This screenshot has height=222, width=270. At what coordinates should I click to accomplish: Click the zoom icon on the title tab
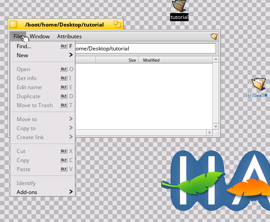[x=117, y=25]
